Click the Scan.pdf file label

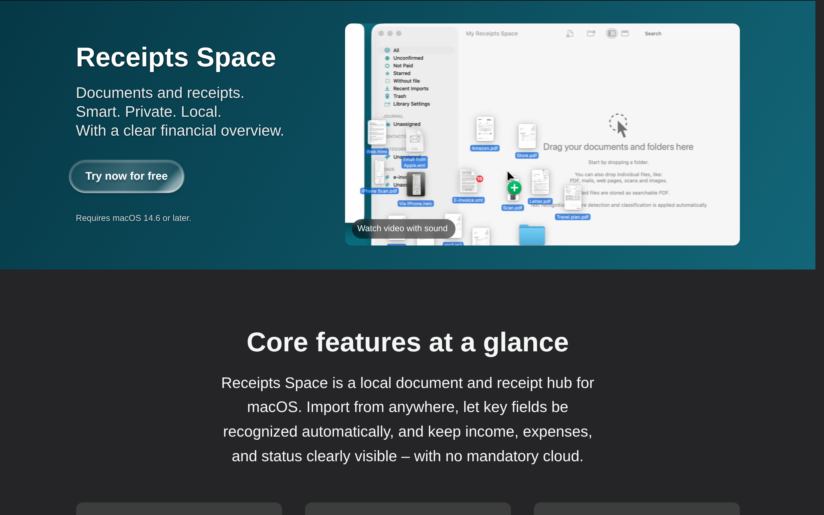pos(512,208)
